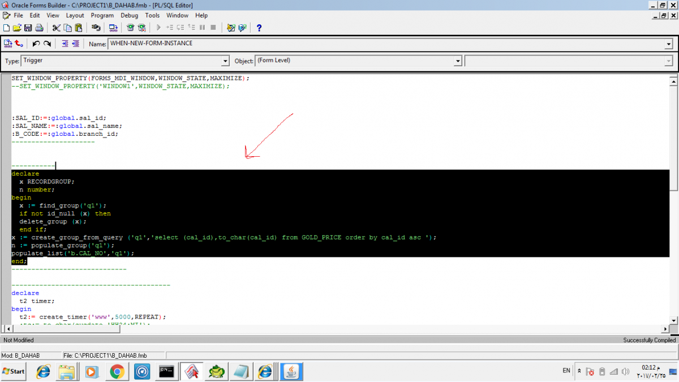Expand the trigger Name dropdown
The image size is (679, 382).
[x=669, y=44]
